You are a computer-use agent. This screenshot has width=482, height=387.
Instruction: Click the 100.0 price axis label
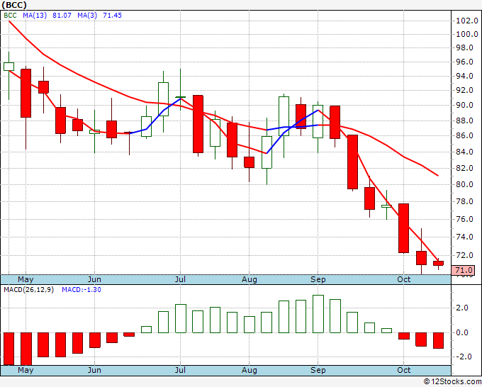point(467,34)
